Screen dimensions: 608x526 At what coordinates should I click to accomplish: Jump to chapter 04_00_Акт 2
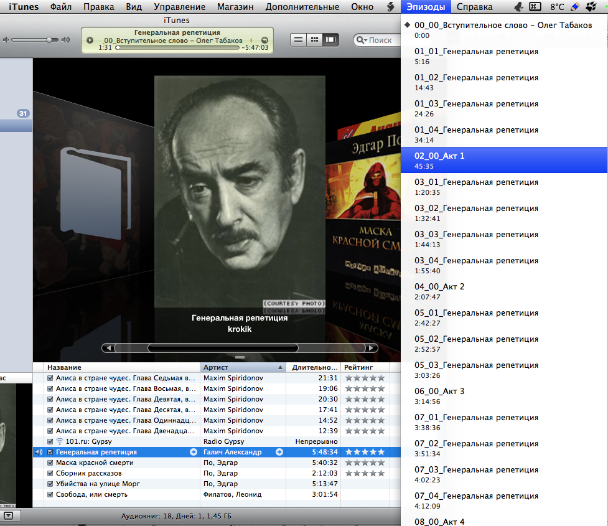504,291
